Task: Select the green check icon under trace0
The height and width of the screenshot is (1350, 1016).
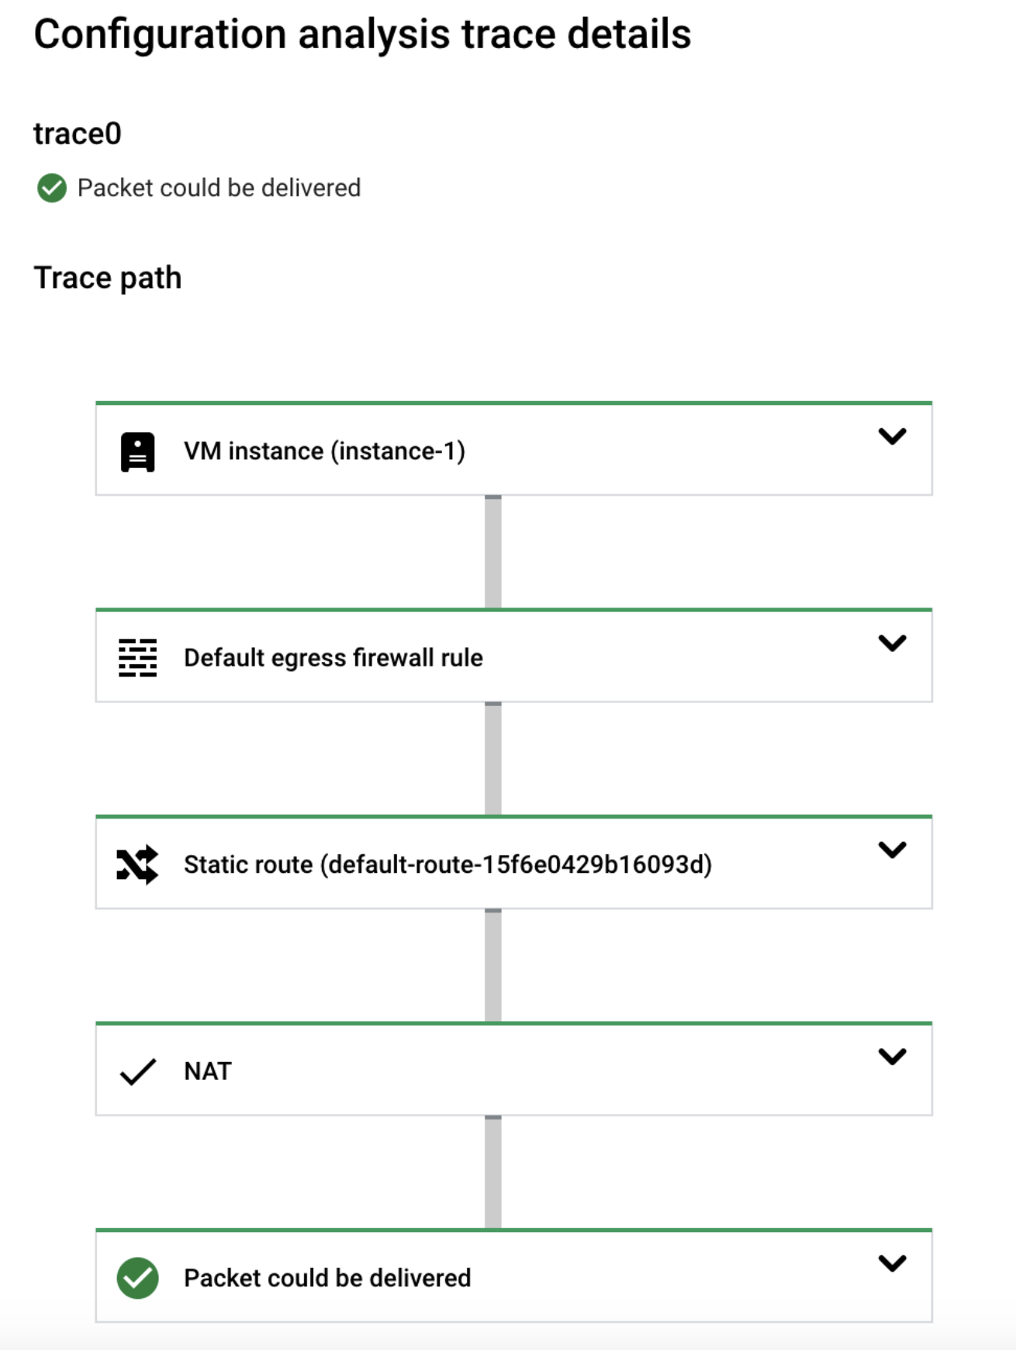Action: [51, 186]
